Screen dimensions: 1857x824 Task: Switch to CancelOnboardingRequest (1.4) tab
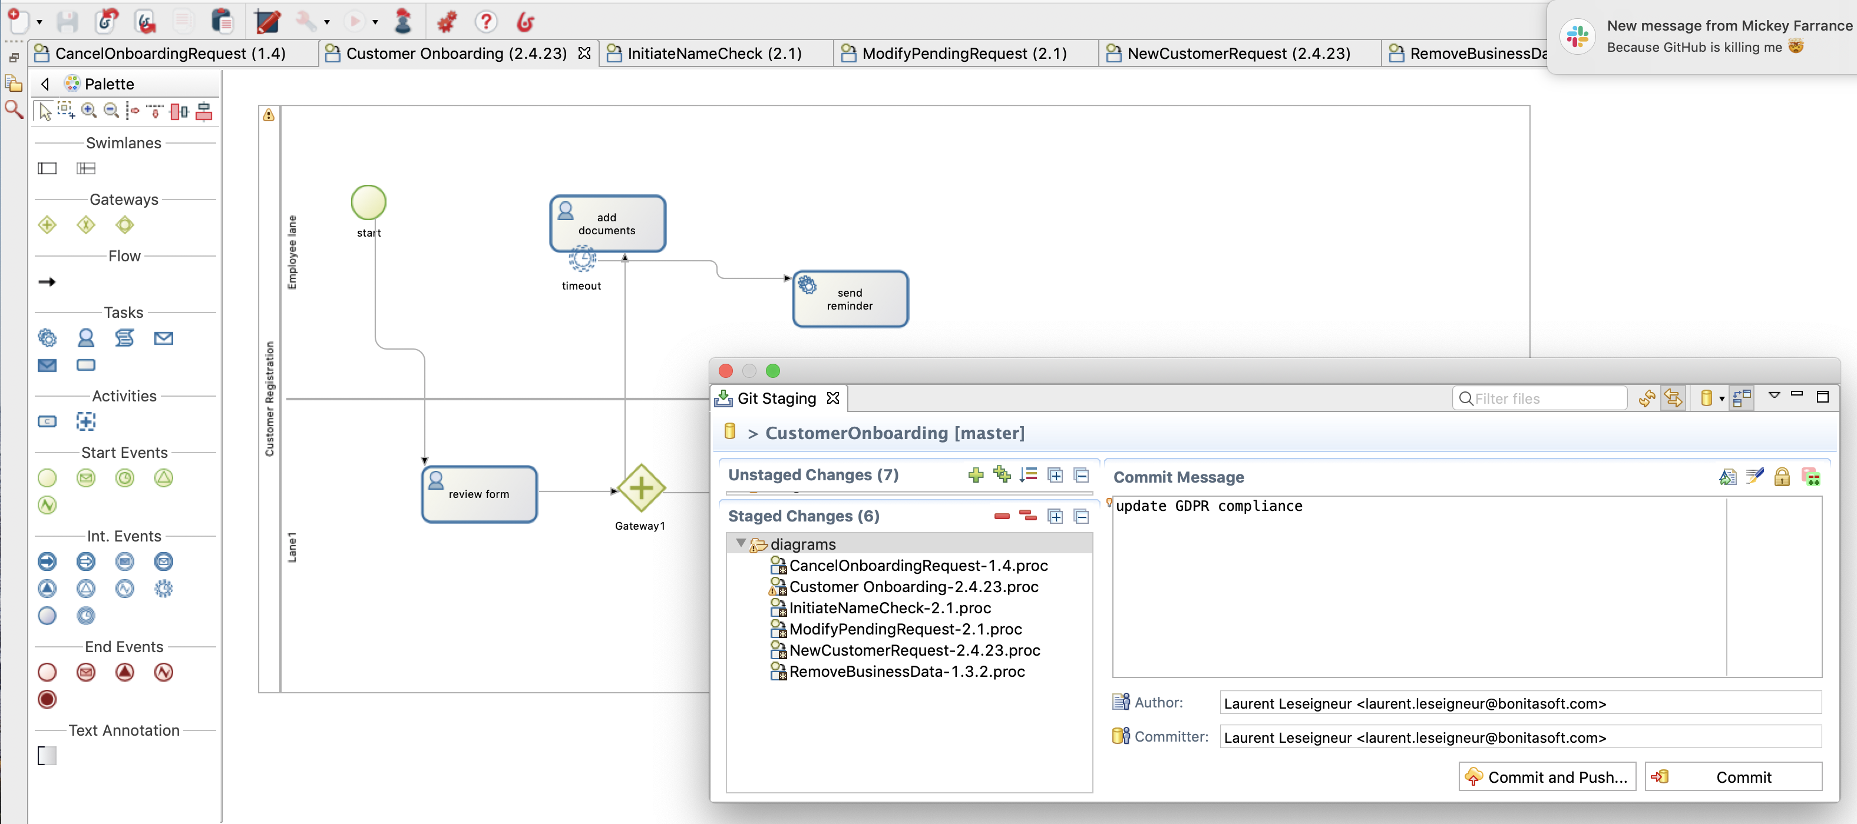pos(170,54)
